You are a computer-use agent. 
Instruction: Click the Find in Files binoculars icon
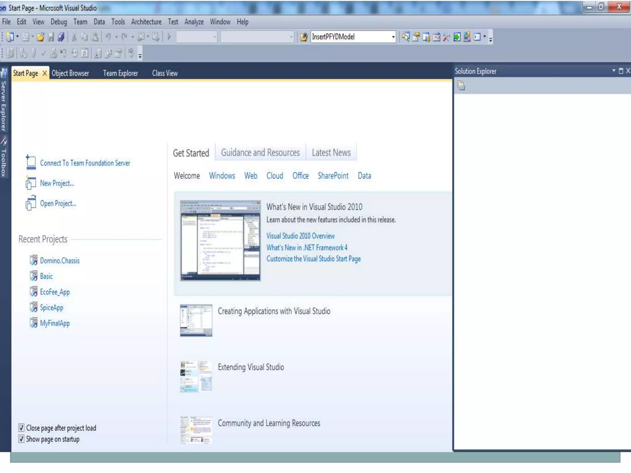pos(304,37)
